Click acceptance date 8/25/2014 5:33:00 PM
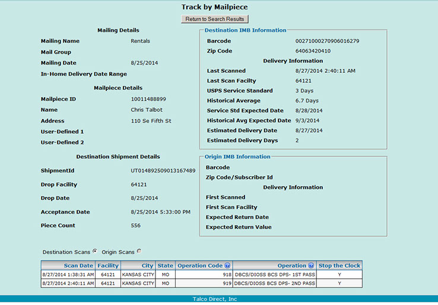Image resolution: width=438 pixels, height=305 pixels. click(x=160, y=212)
